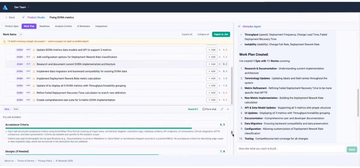Click X icon on comprehensive test suite story
The image size is (360, 168).
(x=220, y=100)
